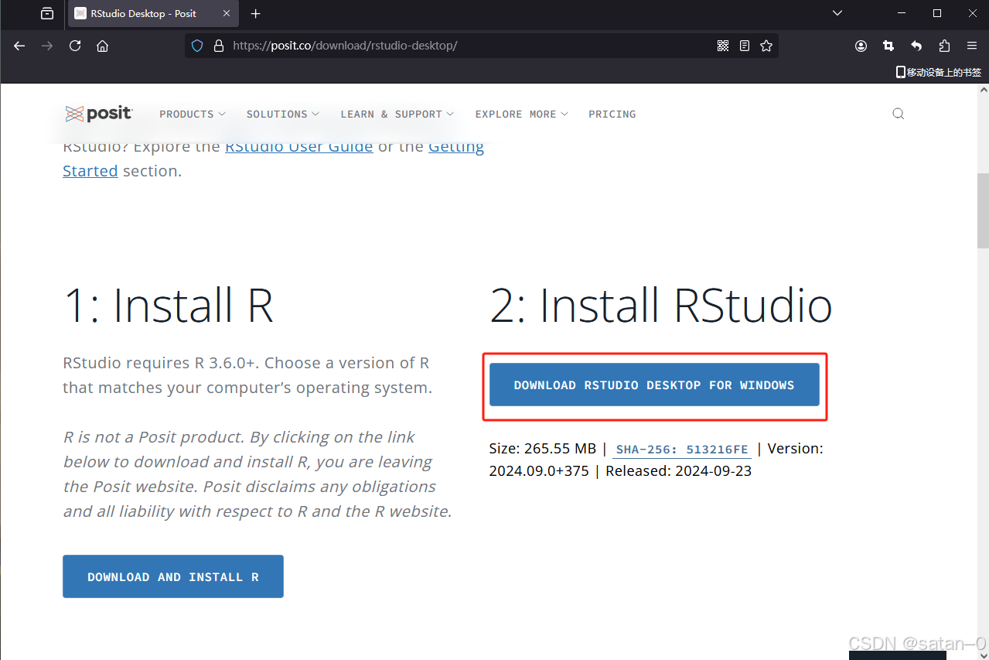The width and height of the screenshot is (989, 660).
Task: Open the extensions puzzle-piece panel
Action: click(944, 46)
